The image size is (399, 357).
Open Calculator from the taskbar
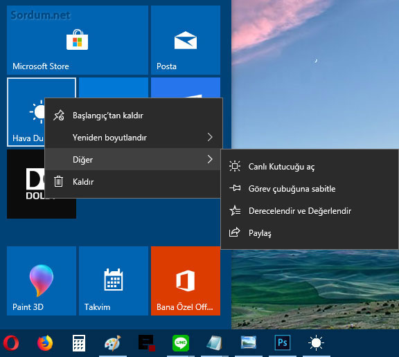[79, 343]
